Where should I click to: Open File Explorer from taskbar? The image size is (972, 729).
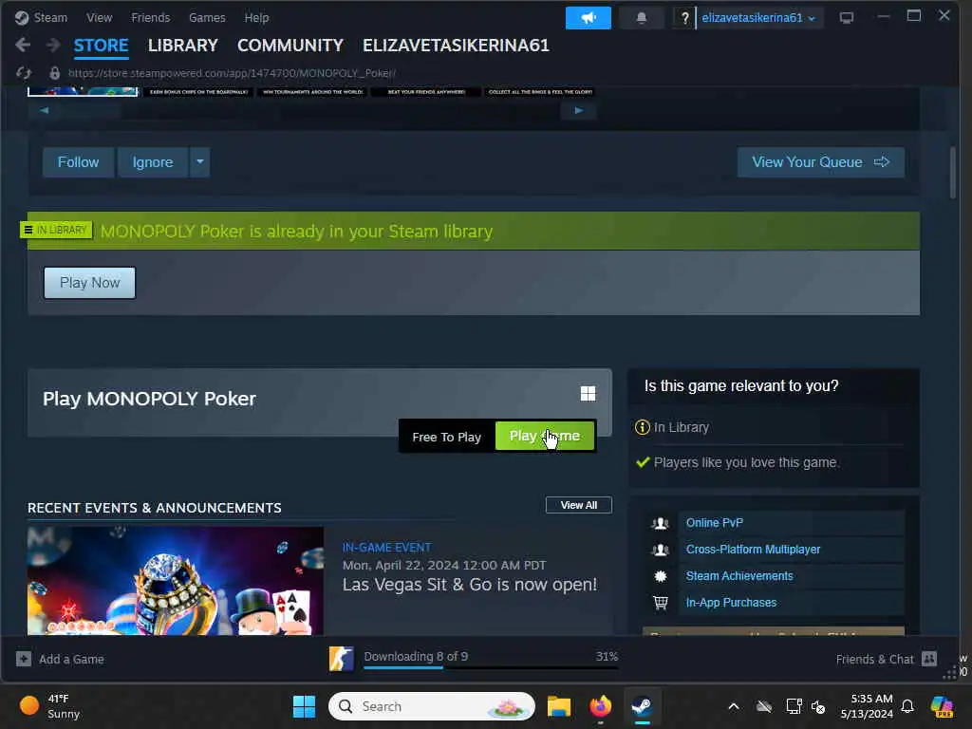pyautogui.click(x=558, y=706)
